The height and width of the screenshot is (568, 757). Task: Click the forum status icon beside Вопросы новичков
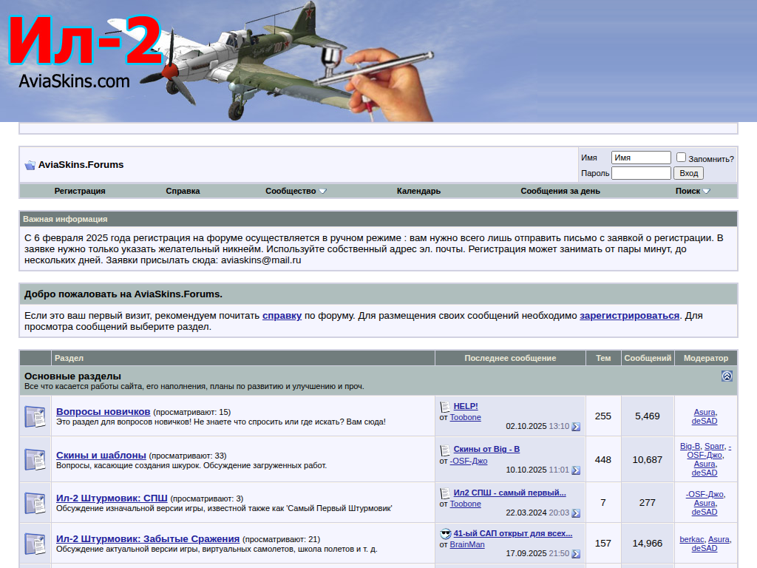35,416
